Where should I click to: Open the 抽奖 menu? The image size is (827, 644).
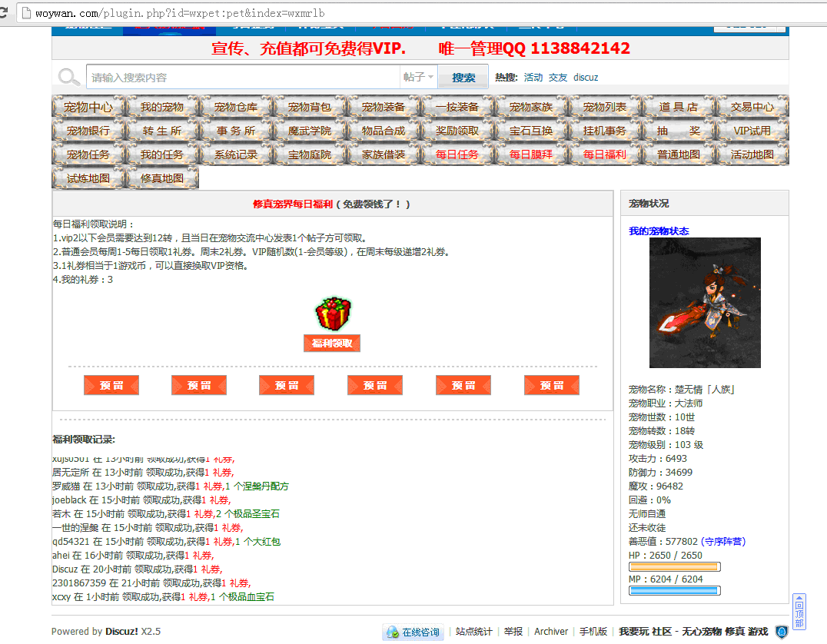point(679,131)
